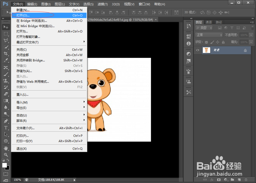Select the Blur tool
The image size is (256, 183).
[x=6, y=107]
